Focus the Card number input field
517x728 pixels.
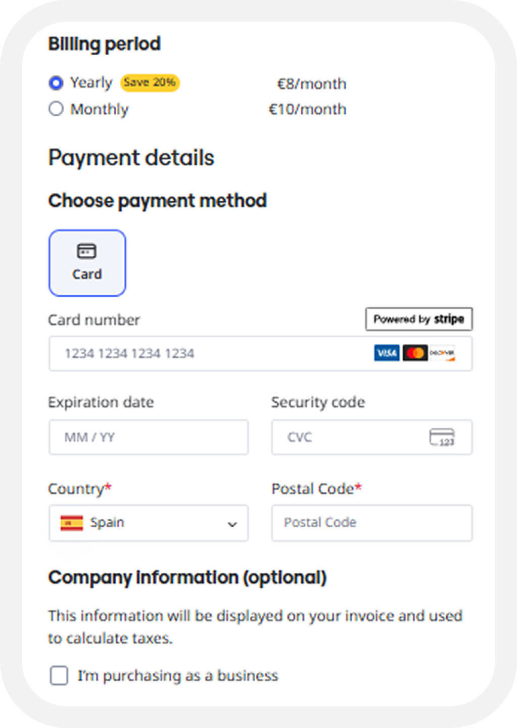pos(261,353)
